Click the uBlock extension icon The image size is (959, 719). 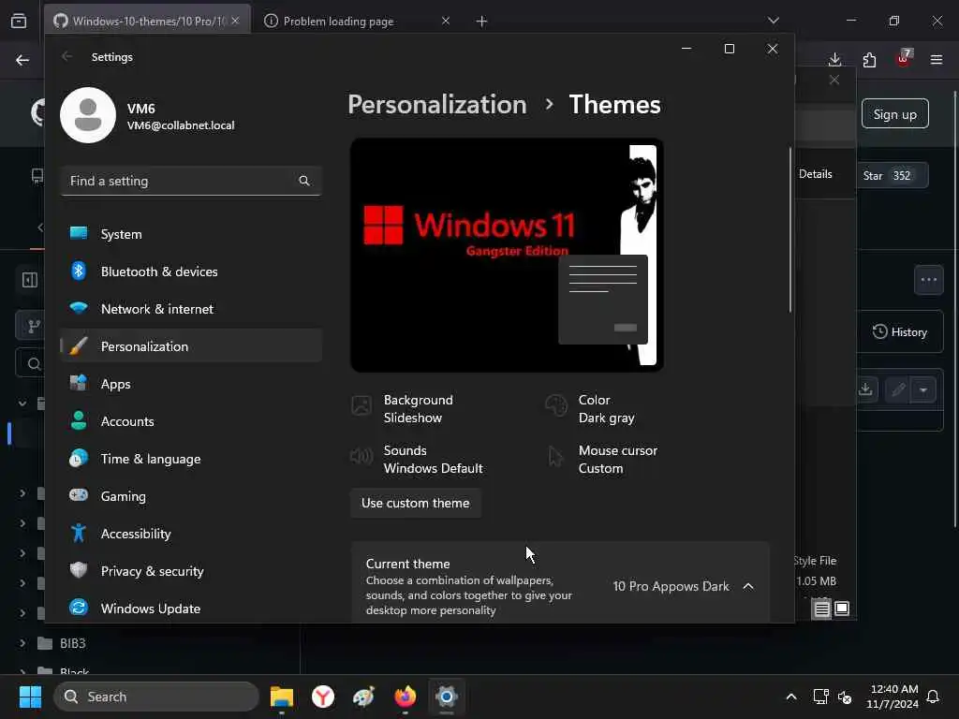(904, 59)
